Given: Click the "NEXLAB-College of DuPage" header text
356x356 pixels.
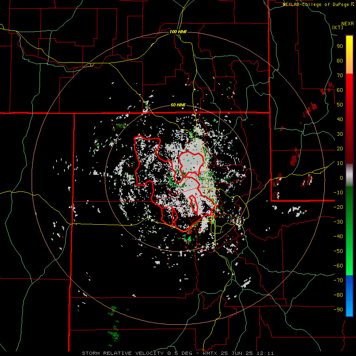Looking at the screenshot, I should point(316,4).
